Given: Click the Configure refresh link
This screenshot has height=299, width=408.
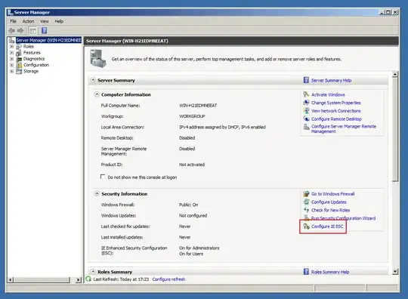Looking at the screenshot, I should (x=168, y=279).
